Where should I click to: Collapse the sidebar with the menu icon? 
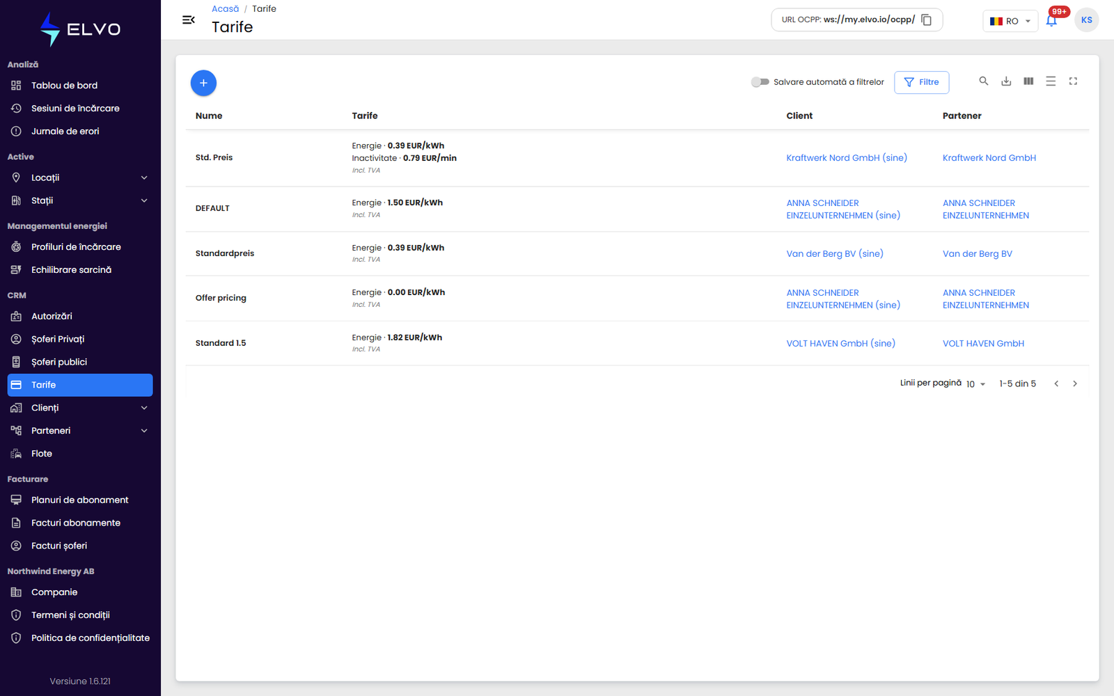pos(188,20)
